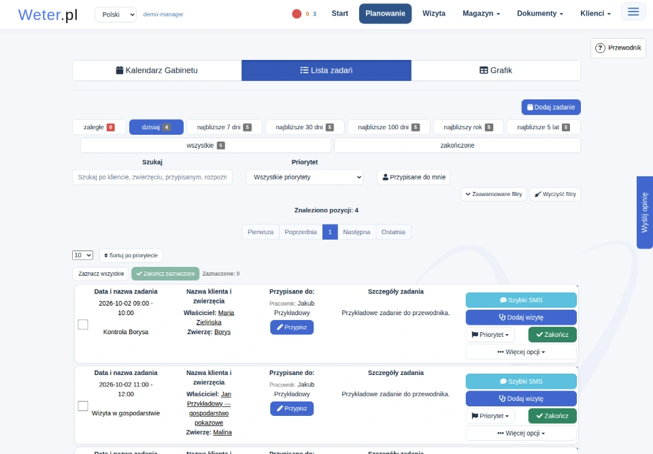Image resolution: width=653 pixels, height=454 pixels.
Task: Click Sortuj po priorytecie button
Action: 131,255
